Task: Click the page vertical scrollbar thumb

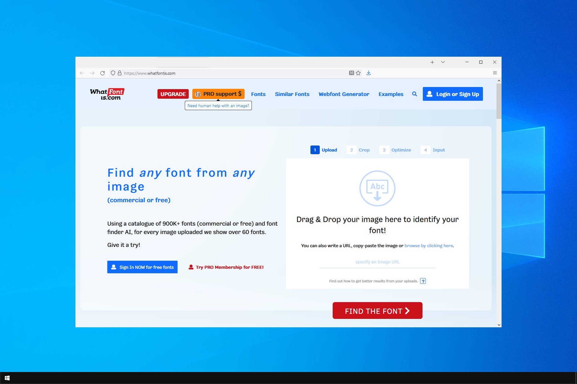Action: [499, 101]
